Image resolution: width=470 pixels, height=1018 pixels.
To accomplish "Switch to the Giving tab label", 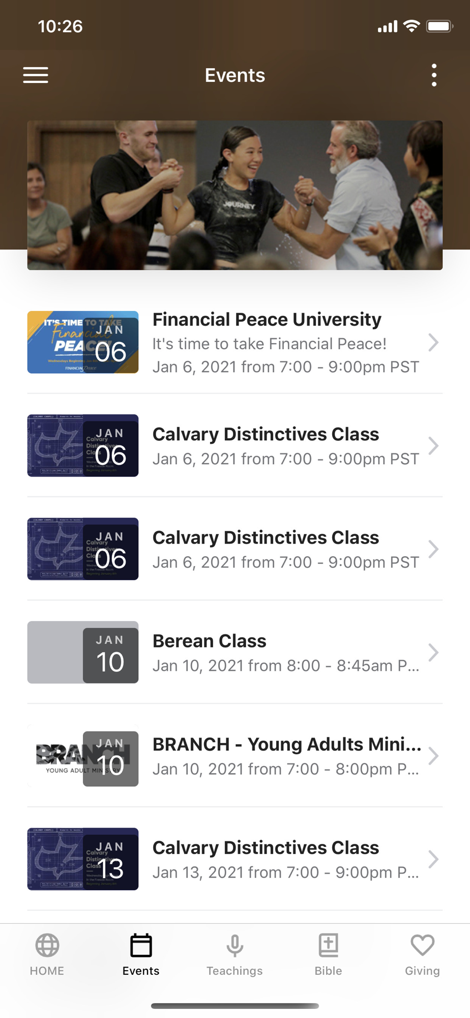I will coord(422,971).
